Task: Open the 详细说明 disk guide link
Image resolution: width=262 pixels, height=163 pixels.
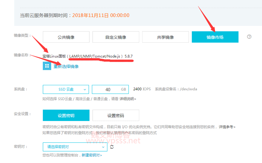Action: coord(128,98)
